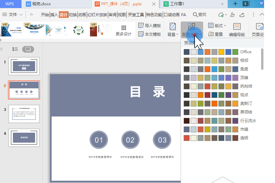Open the 开发工具 developer tools tab

[136, 15]
